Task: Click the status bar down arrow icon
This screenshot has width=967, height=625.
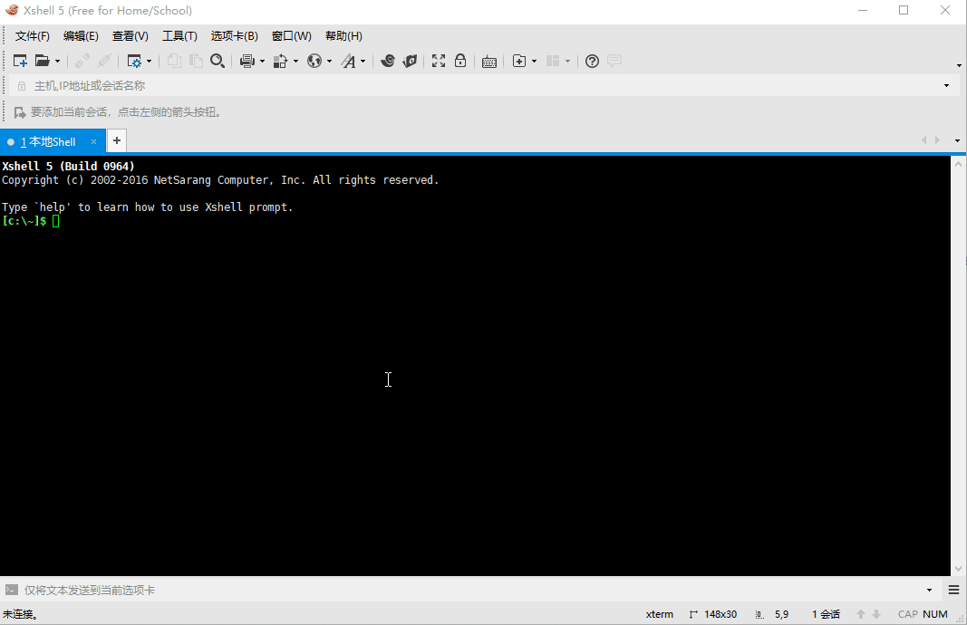Action: point(876,614)
